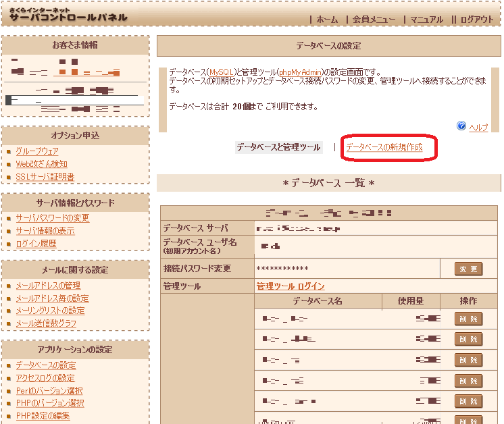
Task: Click the blue help question mark icon
Action: (x=461, y=126)
